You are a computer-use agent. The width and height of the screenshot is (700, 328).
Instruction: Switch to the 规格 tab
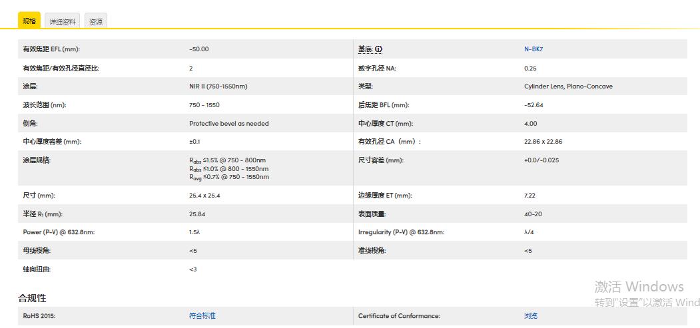(x=29, y=21)
